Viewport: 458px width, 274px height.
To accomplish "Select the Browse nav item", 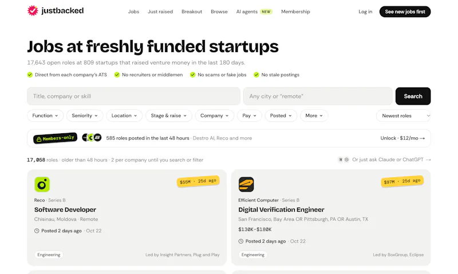I will pyautogui.click(x=219, y=11).
